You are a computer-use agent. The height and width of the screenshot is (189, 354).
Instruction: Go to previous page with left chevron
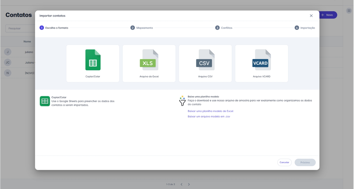(x=181, y=184)
